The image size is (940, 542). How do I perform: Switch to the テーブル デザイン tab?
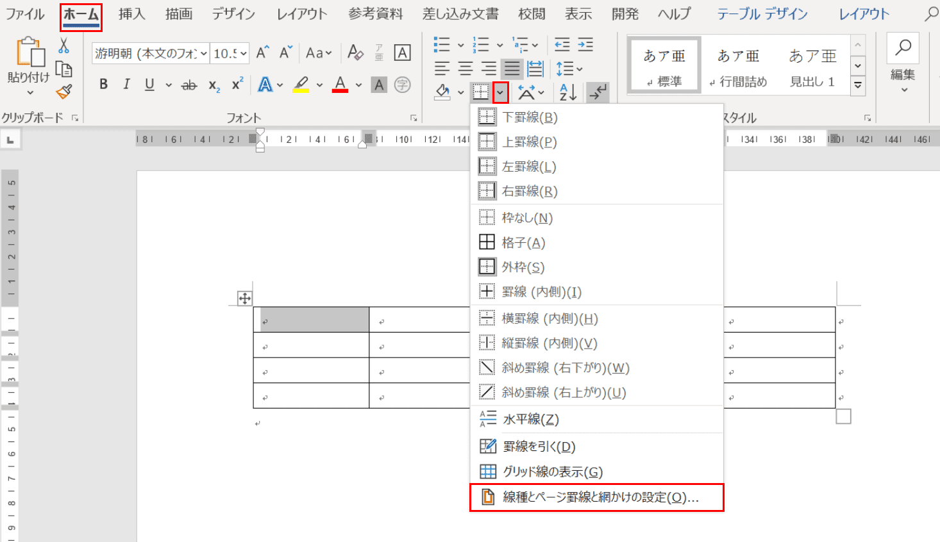point(762,14)
